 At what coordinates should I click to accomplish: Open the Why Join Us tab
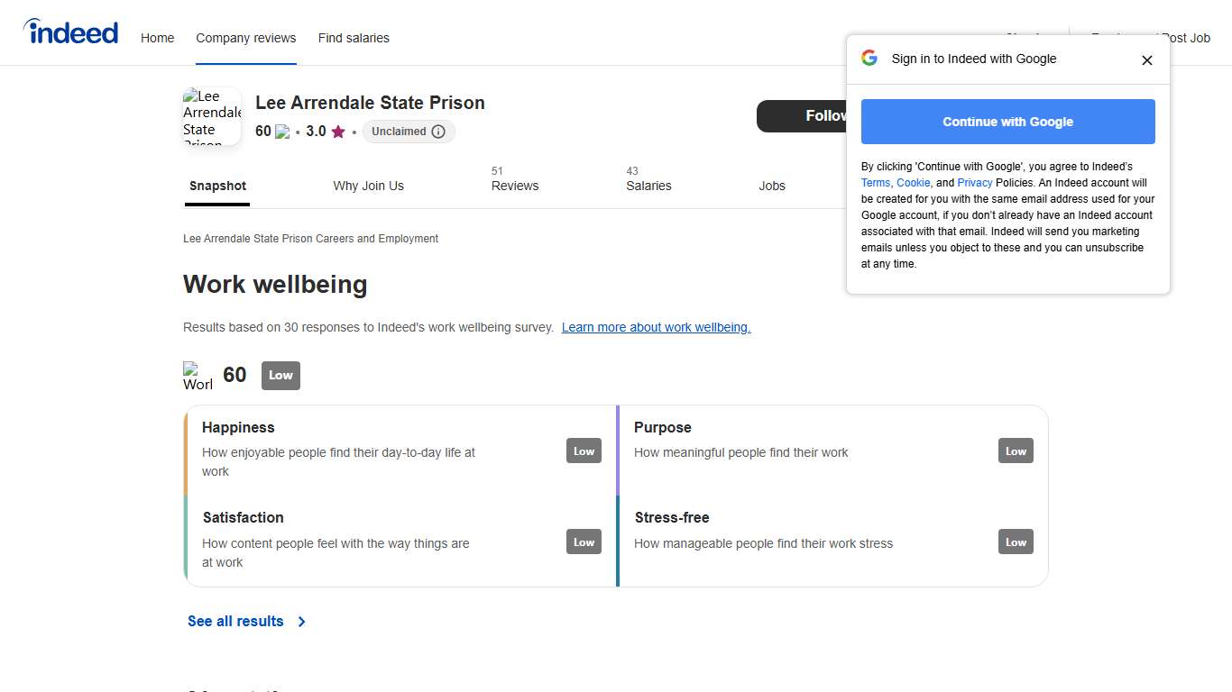coord(368,186)
